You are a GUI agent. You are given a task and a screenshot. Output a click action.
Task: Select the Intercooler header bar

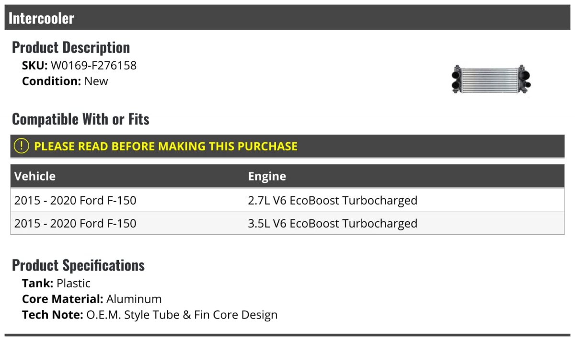point(287,18)
